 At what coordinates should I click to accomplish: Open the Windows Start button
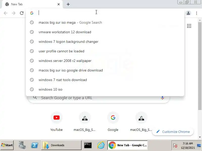coord(7,145)
